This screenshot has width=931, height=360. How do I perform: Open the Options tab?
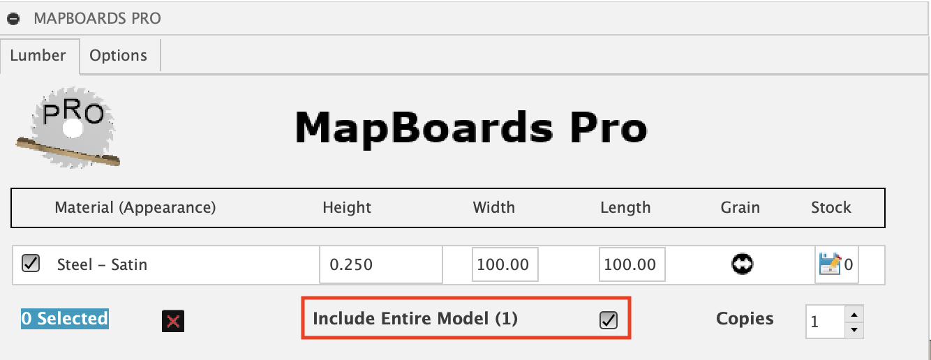click(118, 55)
